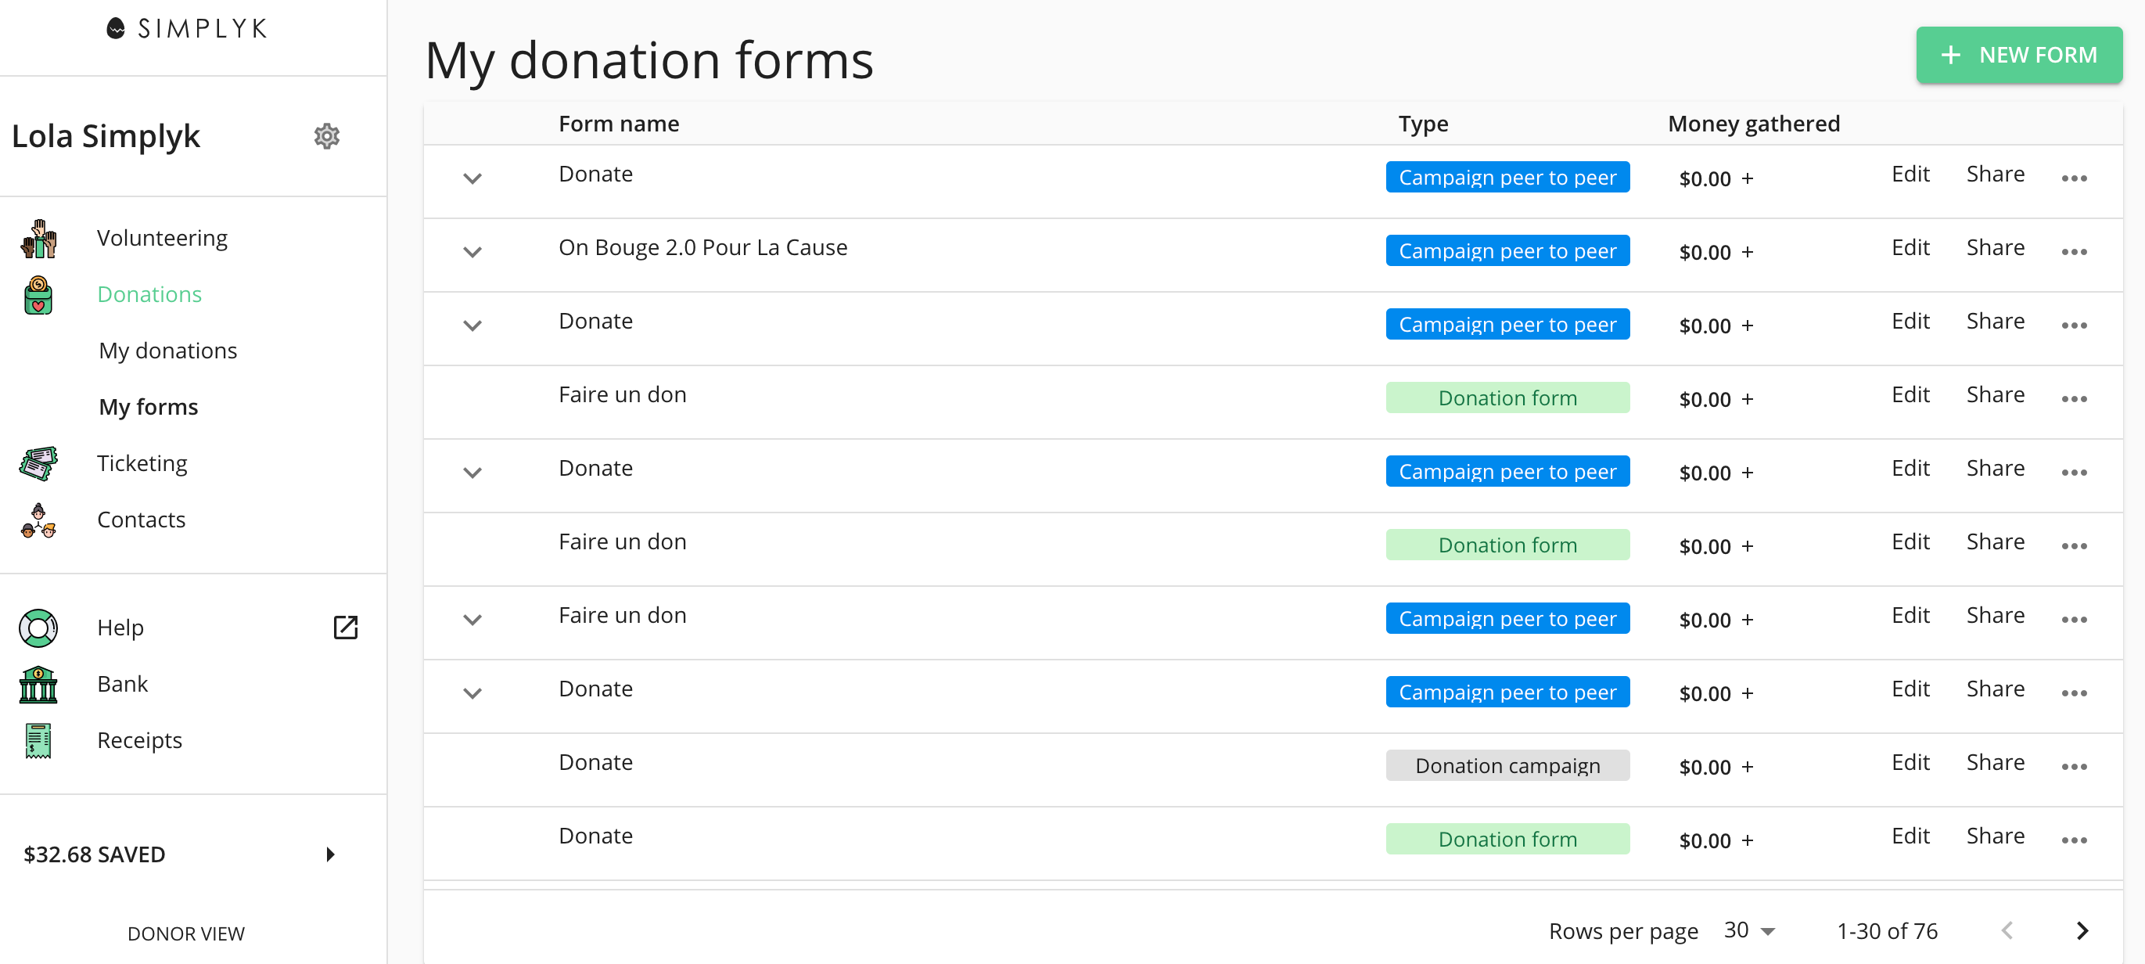The height and width of the screenshot is (964, 2145).
Task: Select My forms in sidebar
Action: tap(148, 407)
